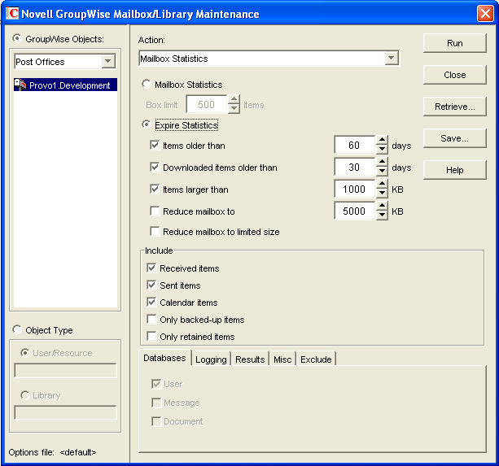The image size is (499, 466).
Task: Click the Items older than days field
Action: pyautogui.click(x=355, y=145)
